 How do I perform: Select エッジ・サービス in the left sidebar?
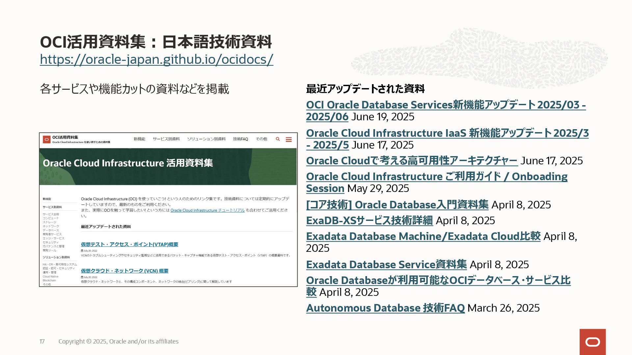(x=53, y=238)
